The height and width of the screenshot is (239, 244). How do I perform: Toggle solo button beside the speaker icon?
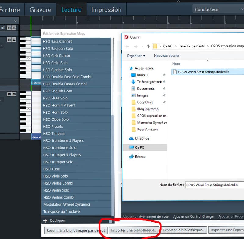(14, 28)
